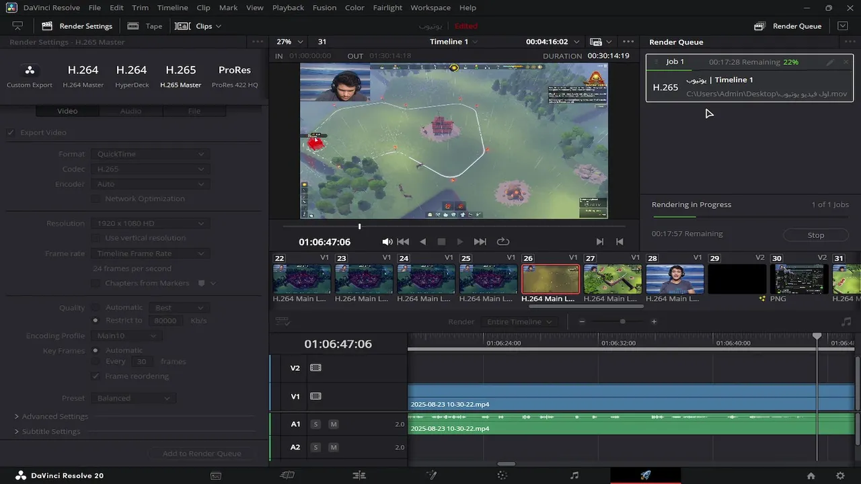Open the Preset Balanced dropdown
This screenshot has height=484, width=861.
[x=133, y=398]
